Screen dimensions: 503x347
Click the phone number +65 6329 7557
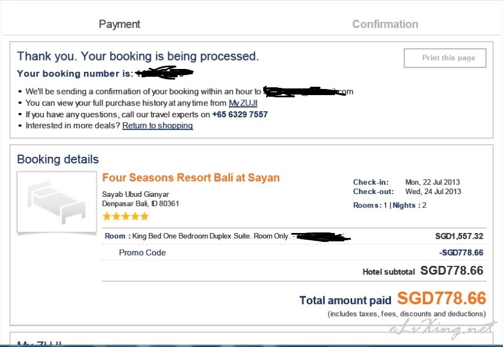click(240, 115)
